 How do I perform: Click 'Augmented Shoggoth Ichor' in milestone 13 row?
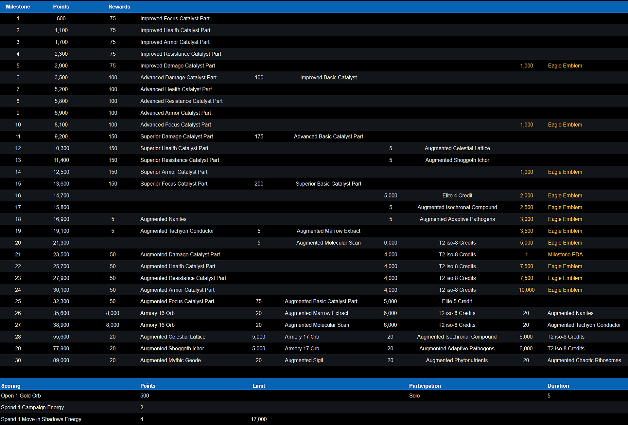[x=457, y=160]
